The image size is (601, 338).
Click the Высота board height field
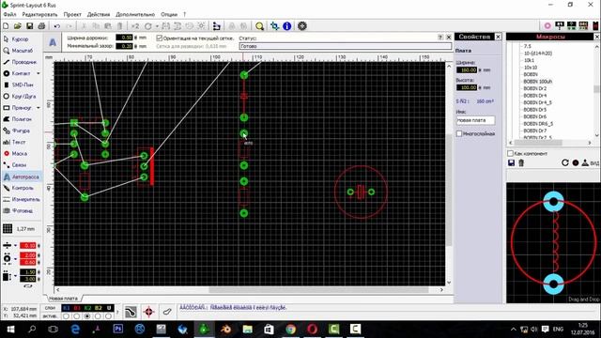(x=467, y=87)
